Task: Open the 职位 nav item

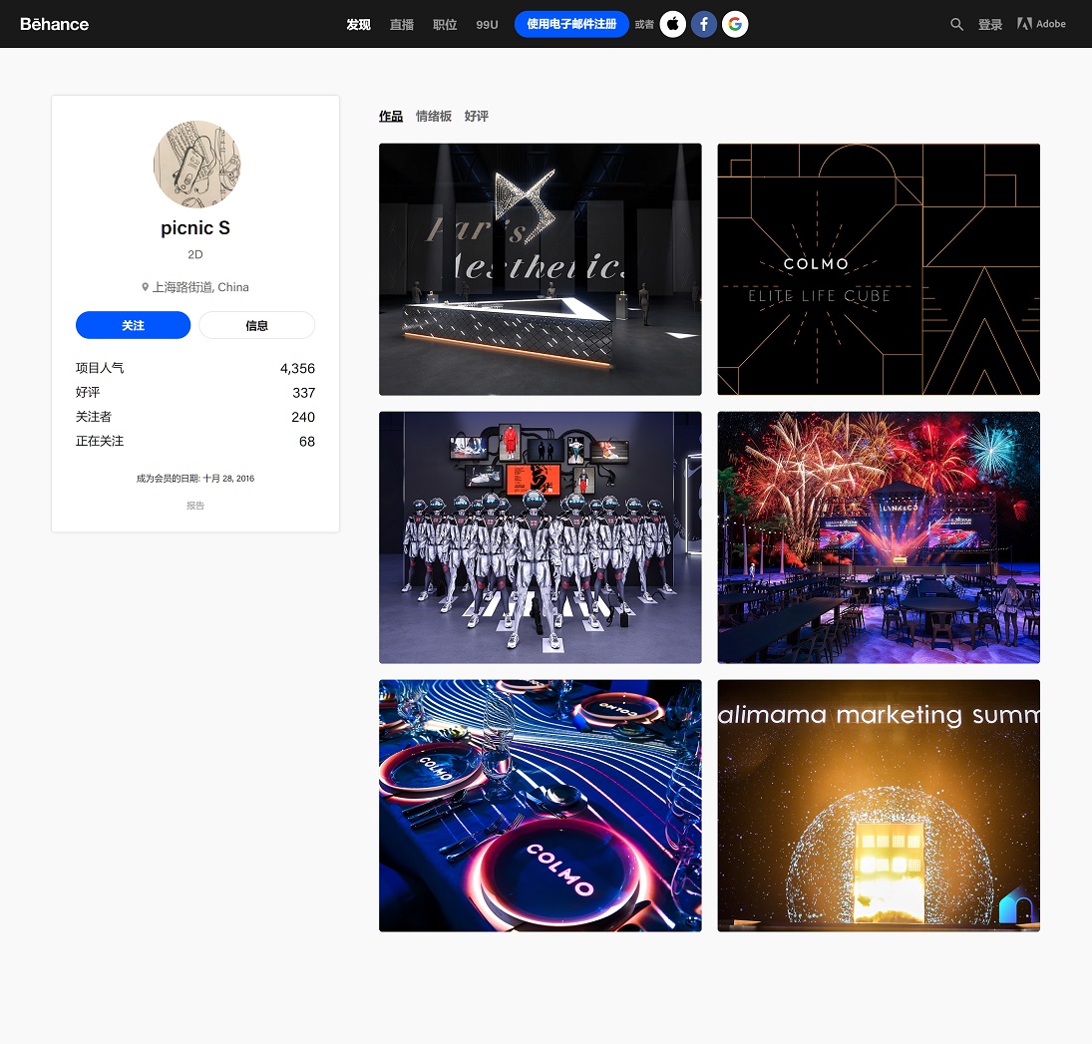Action: tap(445, 24)
